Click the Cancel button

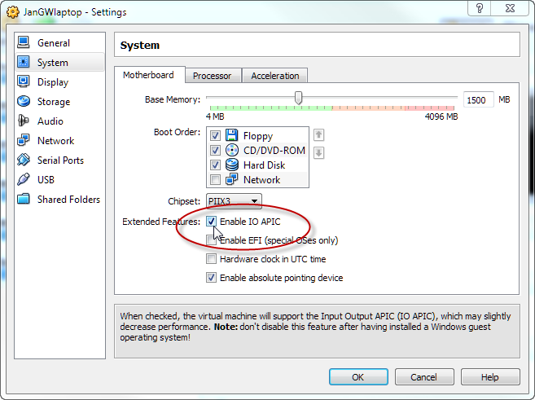(423, 377)
